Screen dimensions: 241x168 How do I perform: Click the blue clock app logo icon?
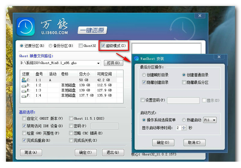pyautogui.click(x=26, y=26)
